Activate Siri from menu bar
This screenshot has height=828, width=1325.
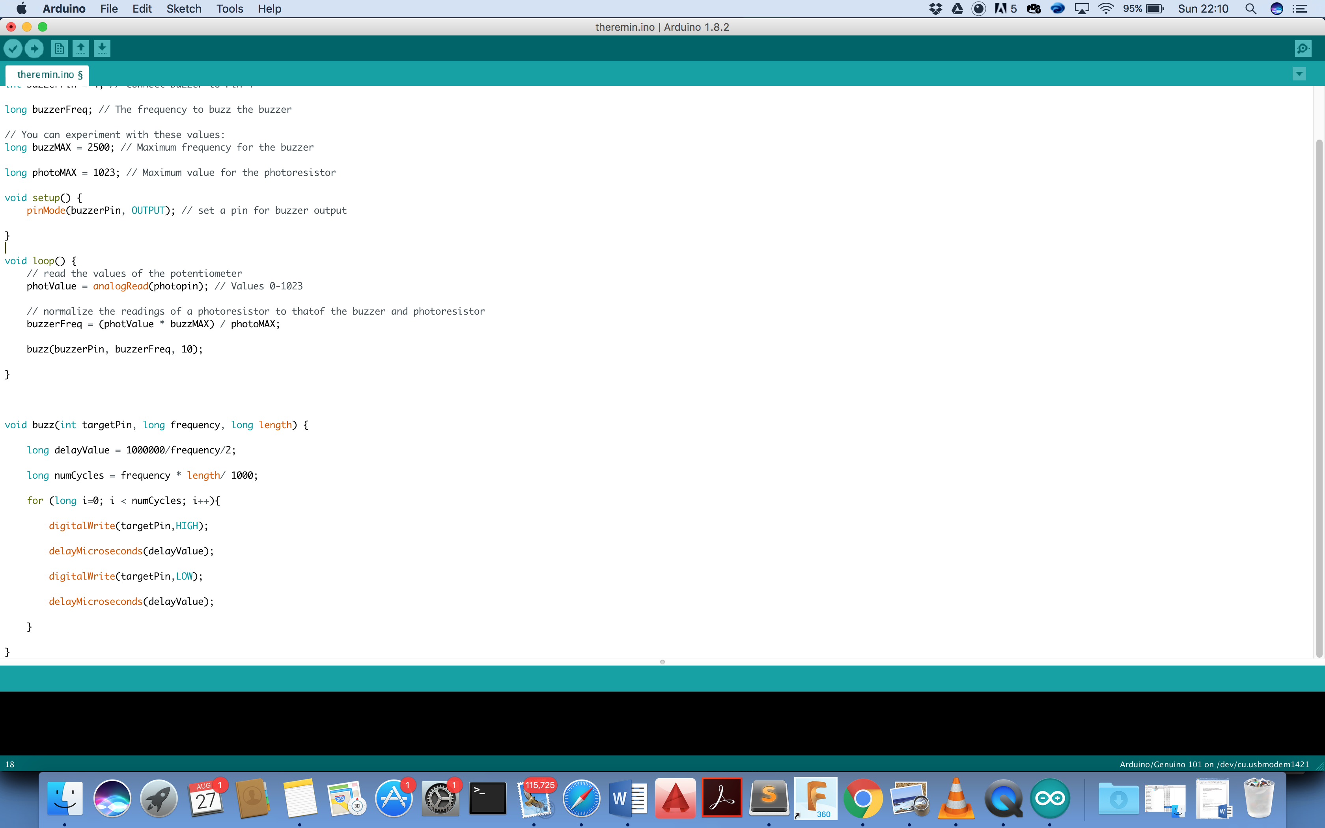[1276, 9]
